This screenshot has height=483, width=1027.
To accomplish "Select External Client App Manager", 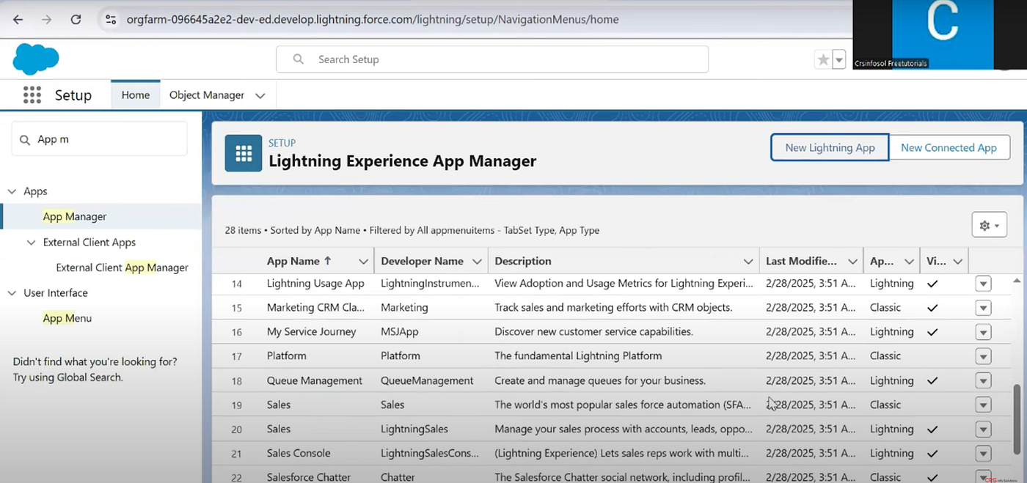I will click(x=122, y=268).
